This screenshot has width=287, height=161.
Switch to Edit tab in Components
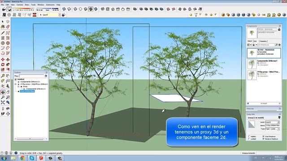pyautogui.click(x=255, y=41)
